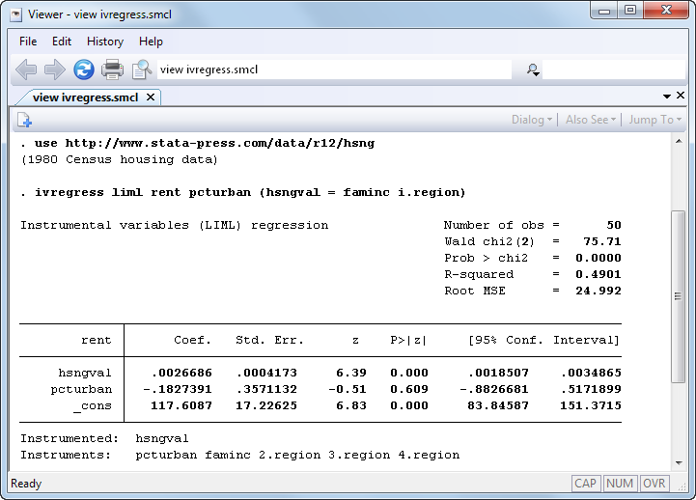The image size is (696, 500).
Task: Go back with the left arrow icon
Action: tap(26, 69)
